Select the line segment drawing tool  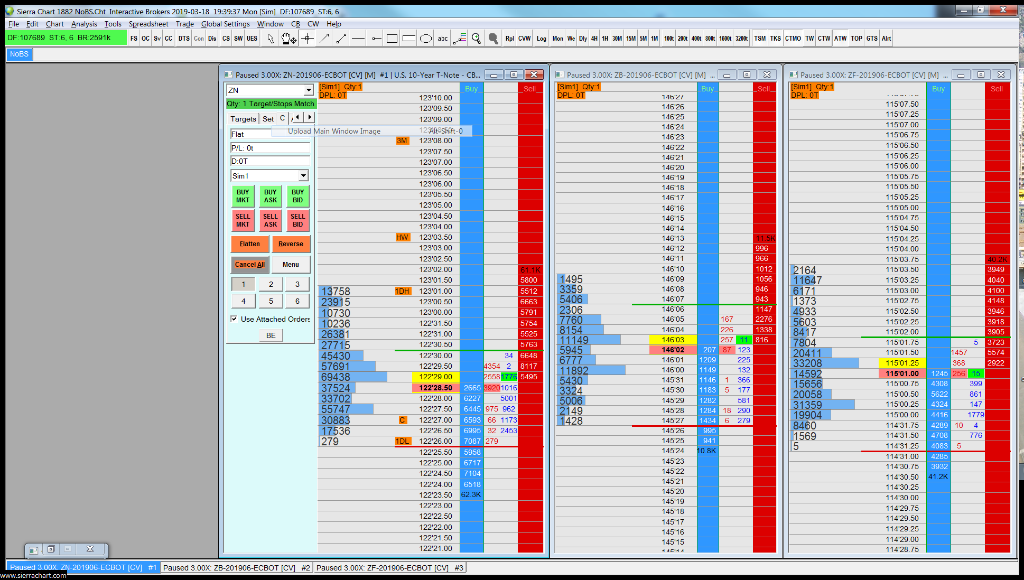click(x=341, y=39)
